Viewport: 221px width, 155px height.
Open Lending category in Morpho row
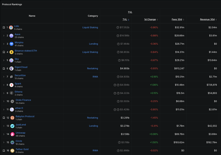point(93,44)
